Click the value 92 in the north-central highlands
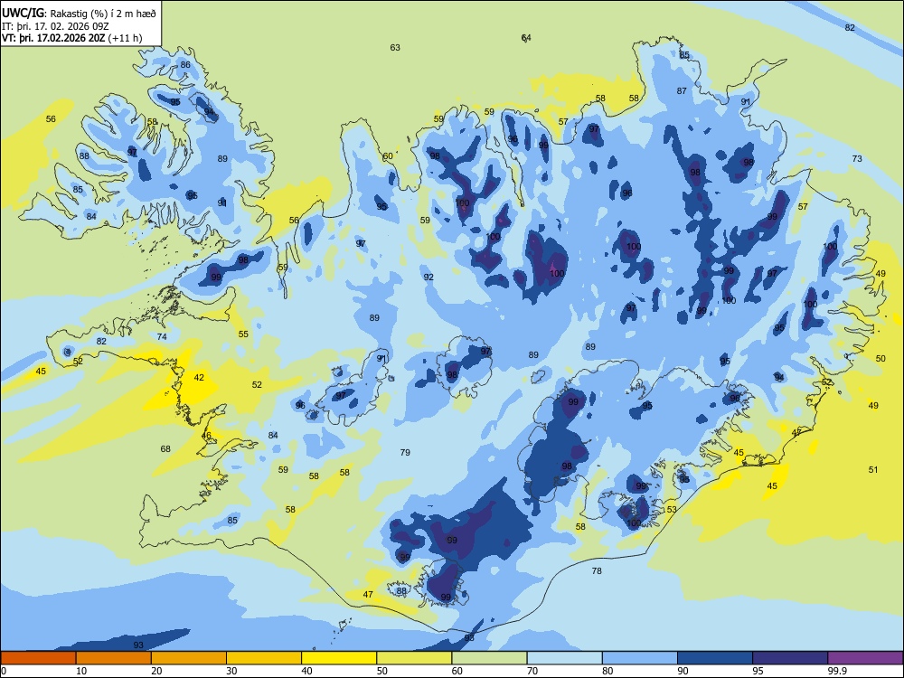The image size is (904, 678). pyautogui.click(x=428, y=278)
